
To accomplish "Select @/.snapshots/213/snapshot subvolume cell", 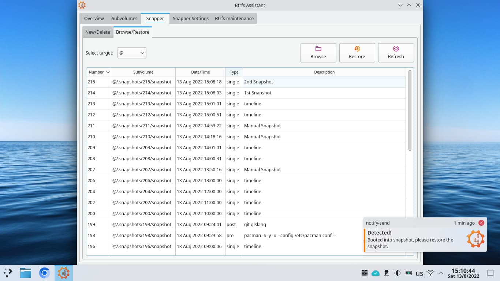I will click(x=143, y=104).
